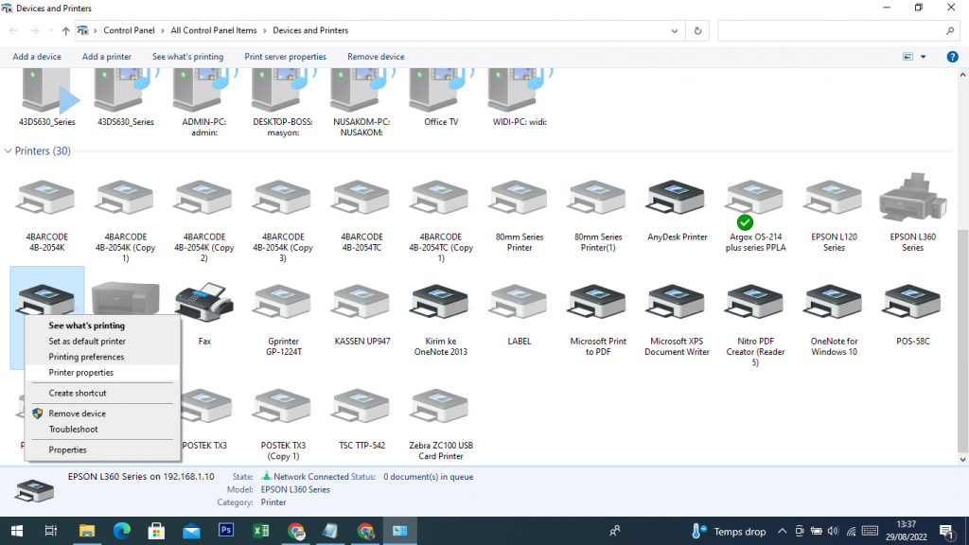The image size is (969, 545).
Task: Choose See what's printing in context menu
Action: (102, 325)
